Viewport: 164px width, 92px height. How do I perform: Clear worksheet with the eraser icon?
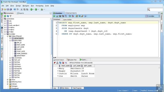[x=83, y=16]
